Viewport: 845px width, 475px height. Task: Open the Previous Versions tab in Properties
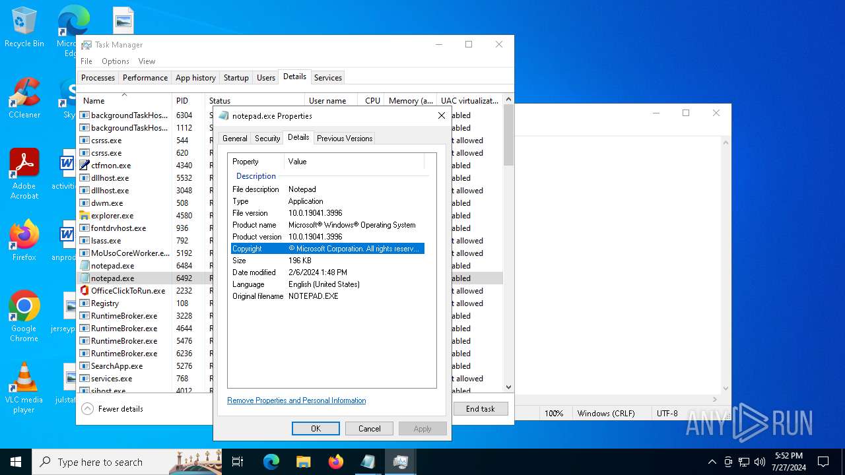(x=345, y=139)
